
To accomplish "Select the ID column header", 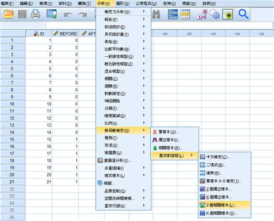I will pyautogui.click(x=39, y=34).
